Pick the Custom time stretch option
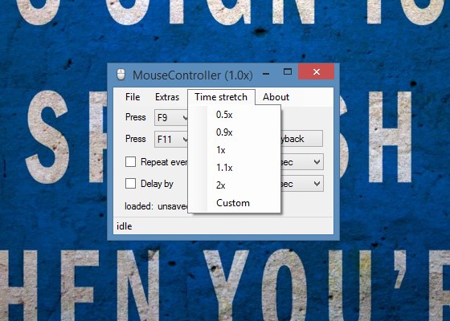Image resolution: width=450 pixels, height=321 pixels. (234, 203)
